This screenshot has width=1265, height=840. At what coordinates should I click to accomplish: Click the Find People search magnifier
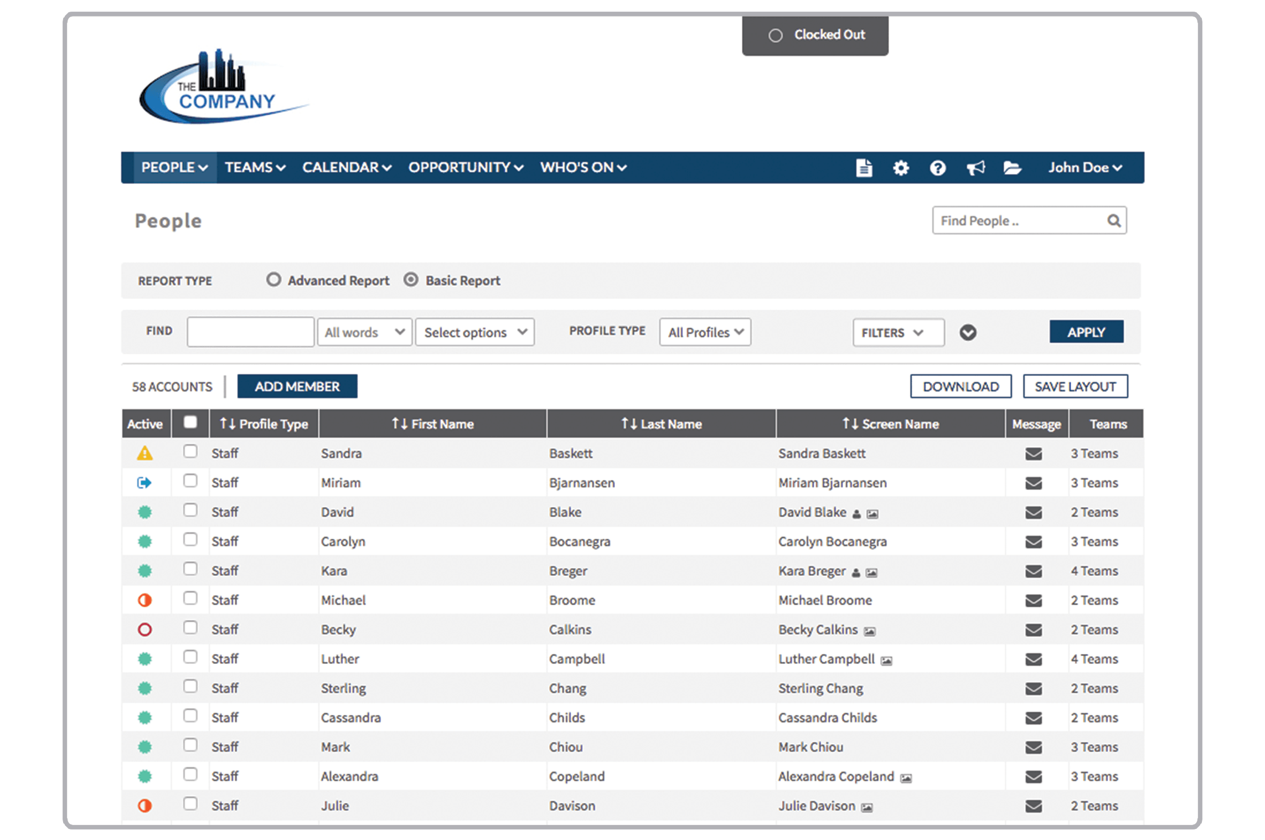pos(1114,221)
